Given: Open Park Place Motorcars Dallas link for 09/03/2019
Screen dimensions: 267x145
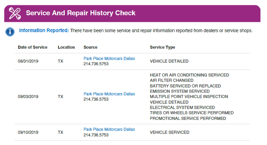Looking at the screenshot, I should pyautogui.click(x=109, y=94).
